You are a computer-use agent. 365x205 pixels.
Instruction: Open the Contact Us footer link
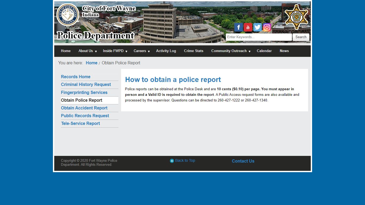point(243,161)
